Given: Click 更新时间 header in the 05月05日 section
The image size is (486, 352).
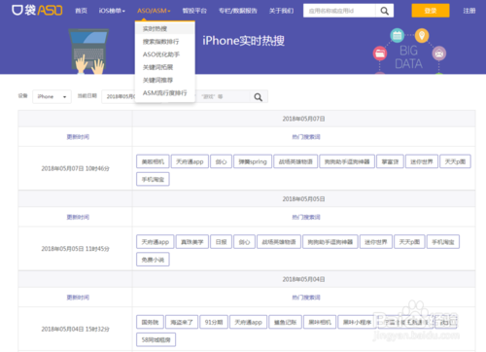Looking at the screenshot, I should coord(78,217).
